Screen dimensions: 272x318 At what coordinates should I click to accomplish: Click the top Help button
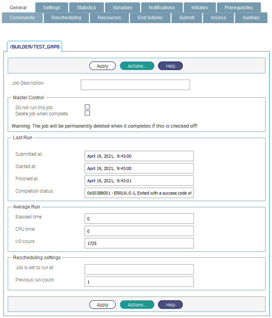click(170, 66)
